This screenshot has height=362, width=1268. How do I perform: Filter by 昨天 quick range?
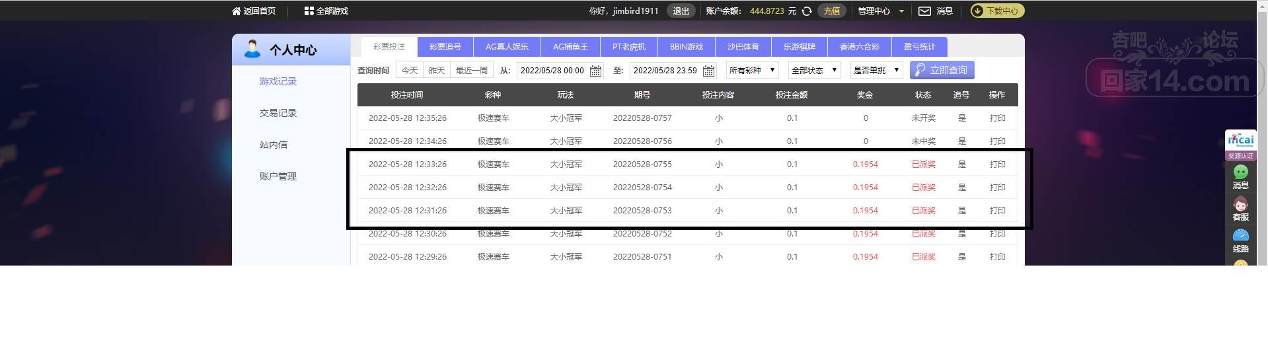[437, 70]
